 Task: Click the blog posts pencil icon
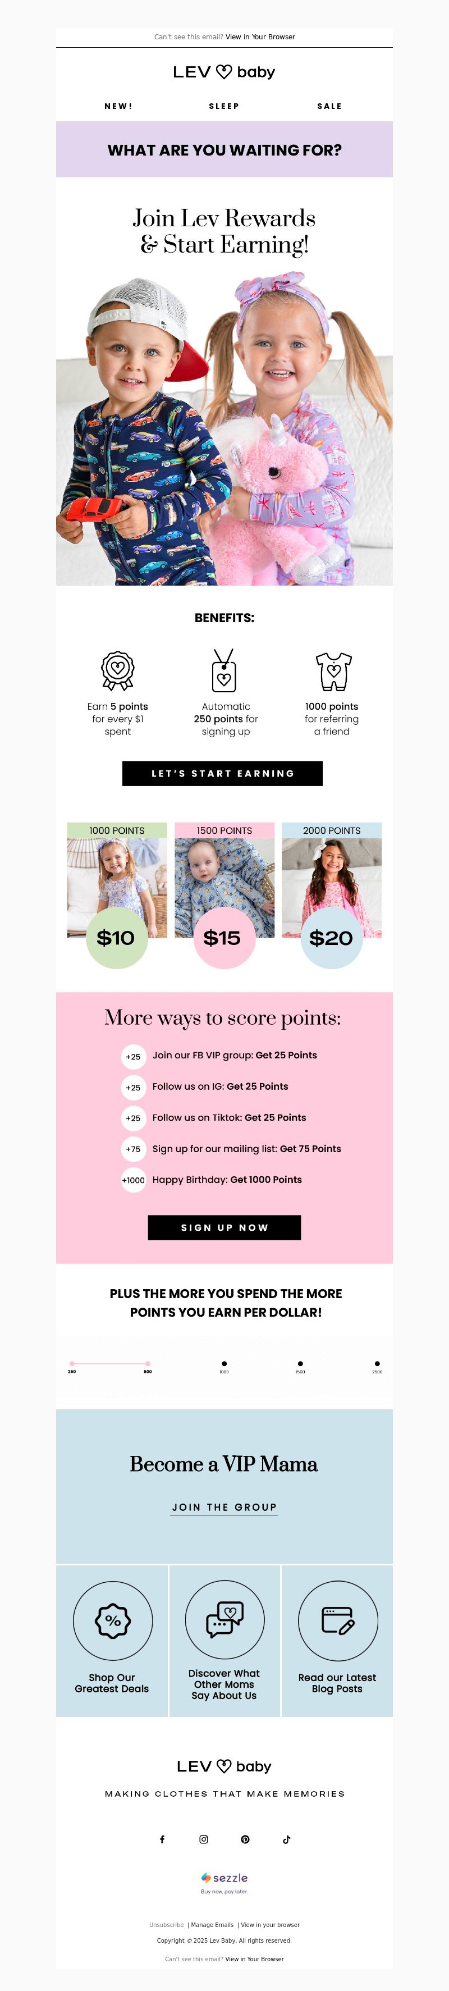(x=338, y=1621)
